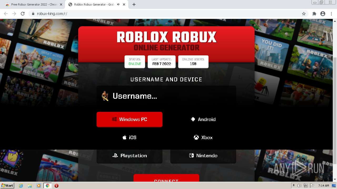This screenshot has height=189, width=337.
Task: Restore the Chrome window size
Action: tap(321, 2)
